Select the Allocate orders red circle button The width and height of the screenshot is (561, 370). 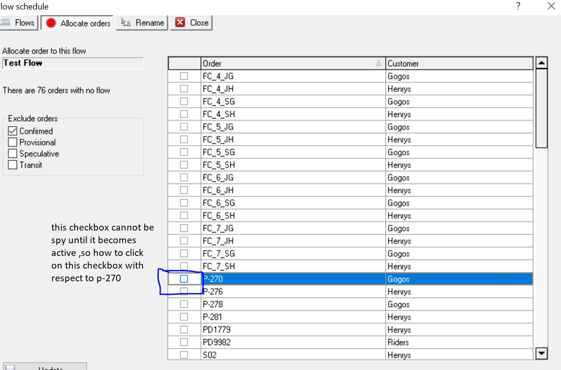(77, 23)
